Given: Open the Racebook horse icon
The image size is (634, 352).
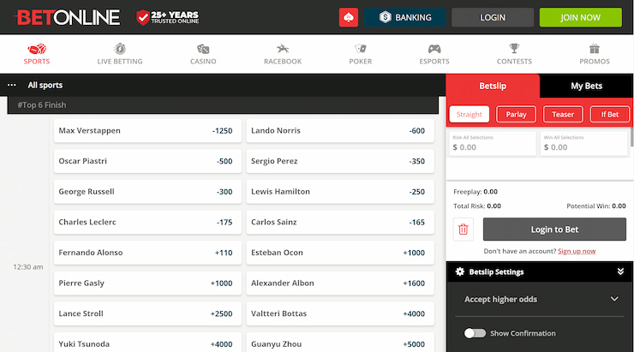Looking at the screenshot, I should [283, 49].
